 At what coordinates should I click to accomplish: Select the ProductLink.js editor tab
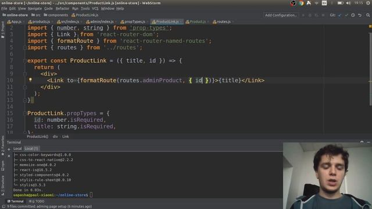166,21
